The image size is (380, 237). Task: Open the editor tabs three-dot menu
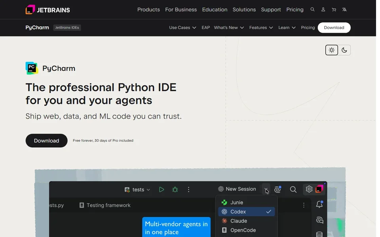click(304, 205)
